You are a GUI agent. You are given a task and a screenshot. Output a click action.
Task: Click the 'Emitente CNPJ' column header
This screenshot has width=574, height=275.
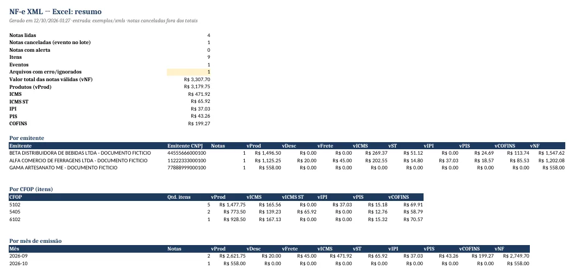tap(185, 146)
